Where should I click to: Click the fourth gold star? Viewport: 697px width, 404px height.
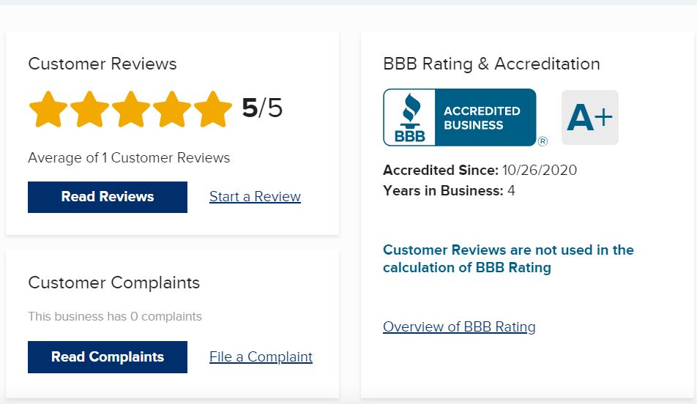[172, 109]
